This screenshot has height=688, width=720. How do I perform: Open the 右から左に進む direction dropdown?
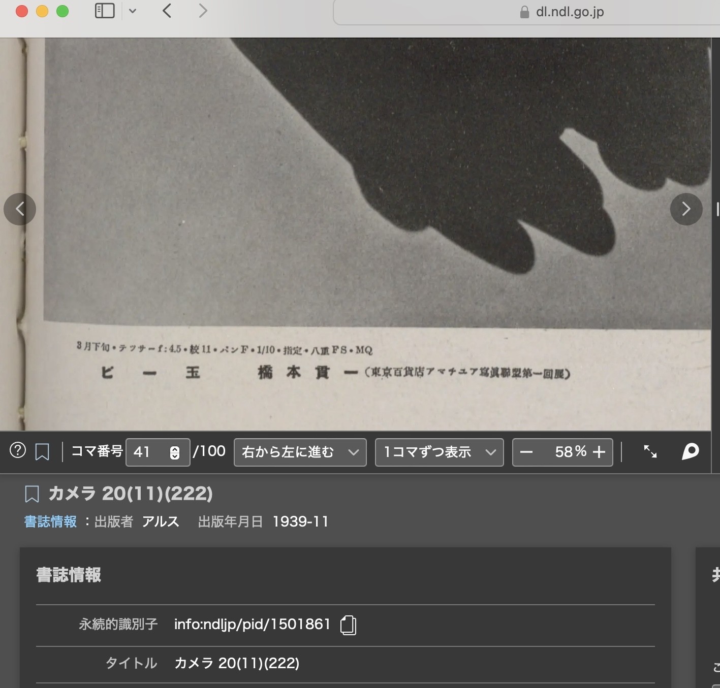[x=300, y=452]
